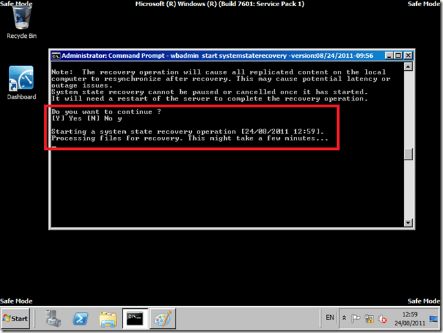Click the 'Note: The recovery operation' line
Image resolution: width=443 pixels, height=333 pixels.
(219, 72)
